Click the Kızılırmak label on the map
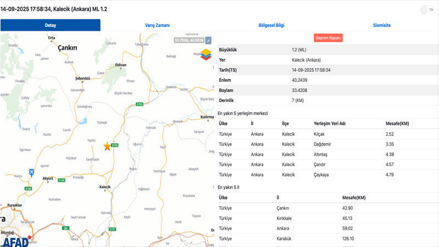 [x=206, y=117]
